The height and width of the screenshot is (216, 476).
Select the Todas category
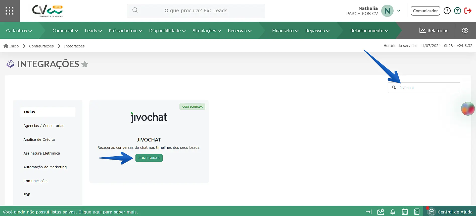47,112
